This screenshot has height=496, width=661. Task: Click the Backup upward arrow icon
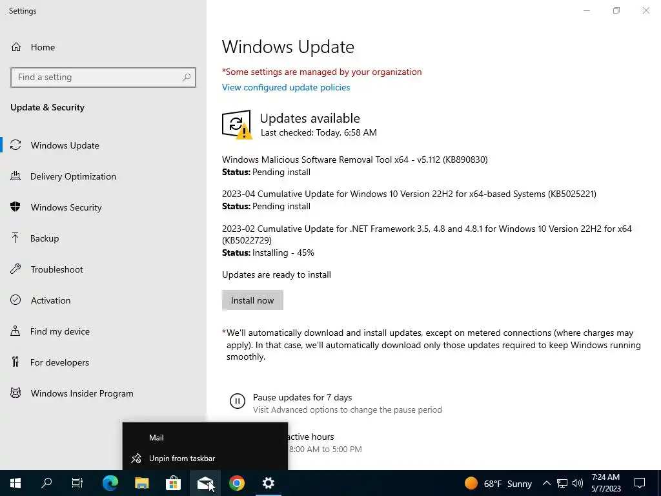tap(15, 238)
